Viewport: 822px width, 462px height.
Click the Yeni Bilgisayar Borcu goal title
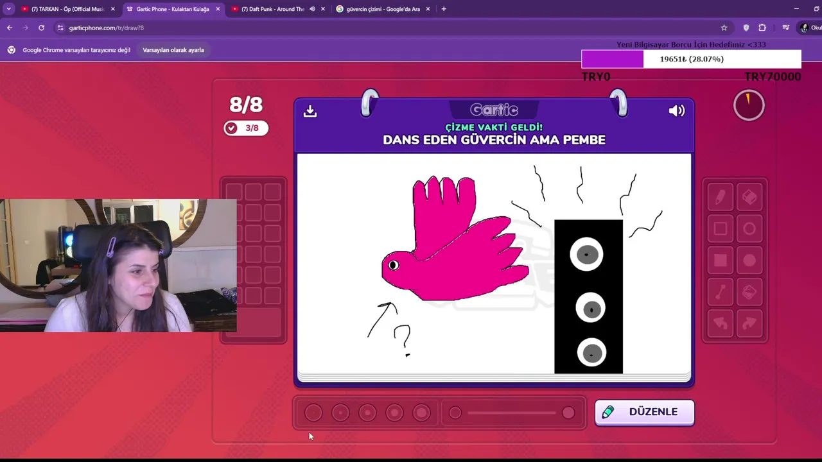691,44
